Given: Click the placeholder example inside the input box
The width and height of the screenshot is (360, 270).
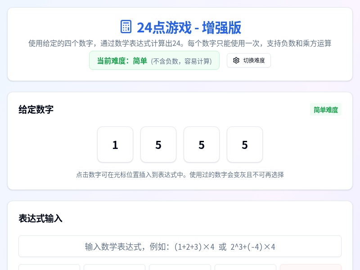Looking at the screenshot, I should [x=180, y=246].
